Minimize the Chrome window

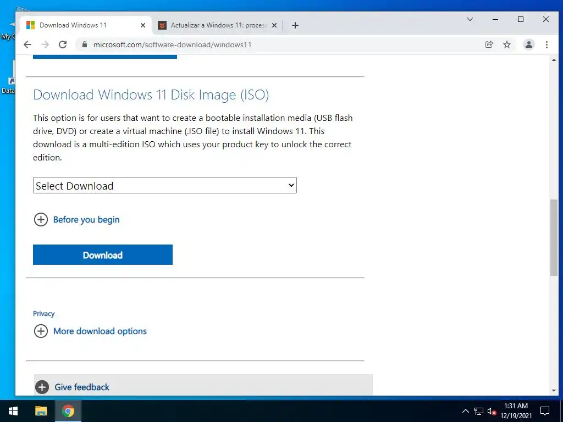[x=495, y=19]
